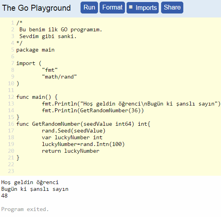Viewport: 221px width, 217px height.
Task: Click The Go Playground title
Action: [x=37, y=8]
